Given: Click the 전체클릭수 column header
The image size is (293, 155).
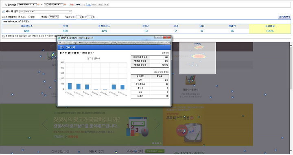Looking at the screenshot, I should [x=27, y=27].
